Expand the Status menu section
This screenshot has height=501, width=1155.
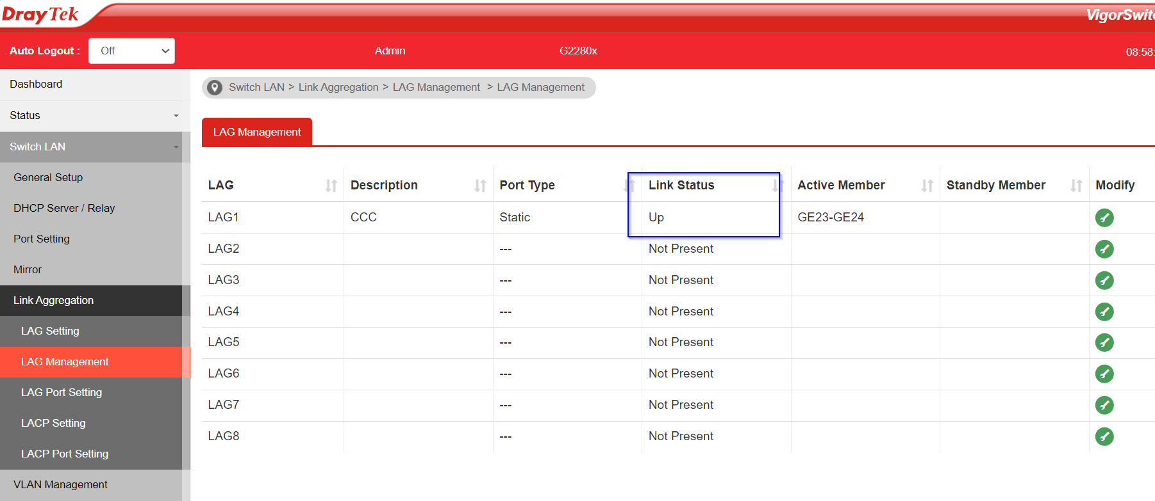(x=94, y=116)
